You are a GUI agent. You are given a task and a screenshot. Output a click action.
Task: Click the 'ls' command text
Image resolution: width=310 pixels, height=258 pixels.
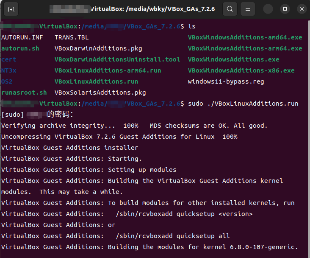coord(191,26)
